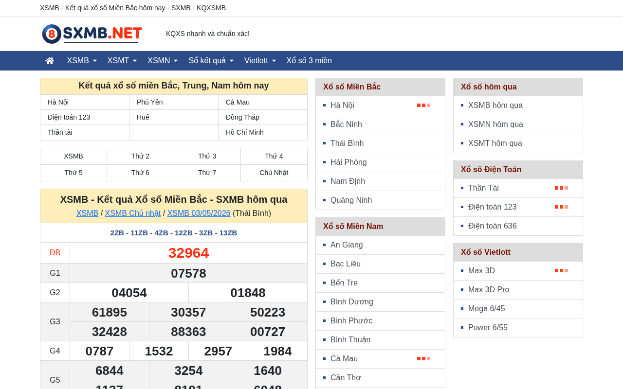Expand the XSMT dropdown menu
Image resolution: width=623 pixels, height=389 pixels.
[x=122, y=61]
